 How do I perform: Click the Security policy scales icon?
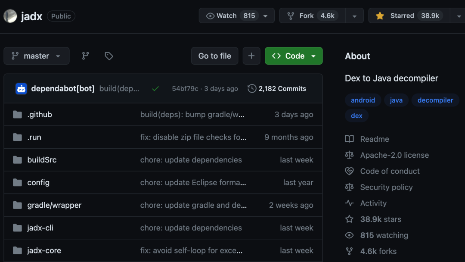pyautogui.click(x=349, y=187)
